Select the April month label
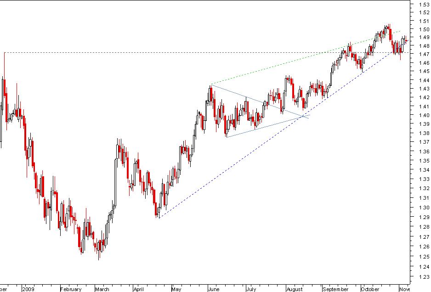 [x=139, y=289]
